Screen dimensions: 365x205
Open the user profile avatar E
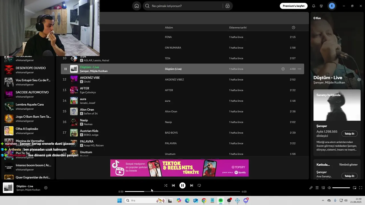(x=332, y=6)
